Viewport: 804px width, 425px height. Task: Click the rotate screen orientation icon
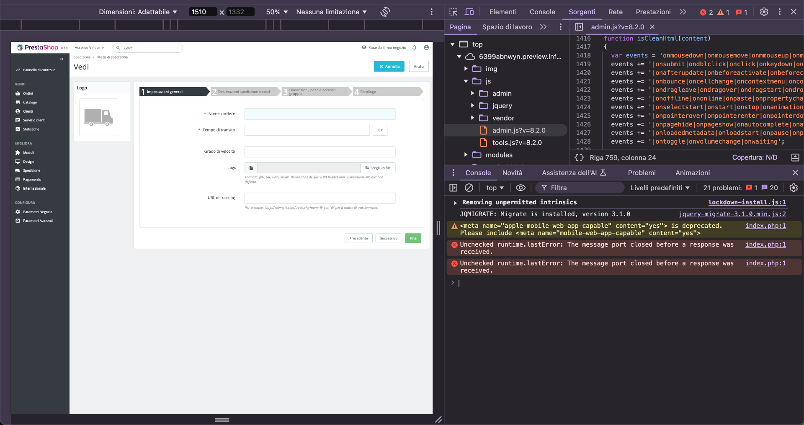tap(385, 12)
